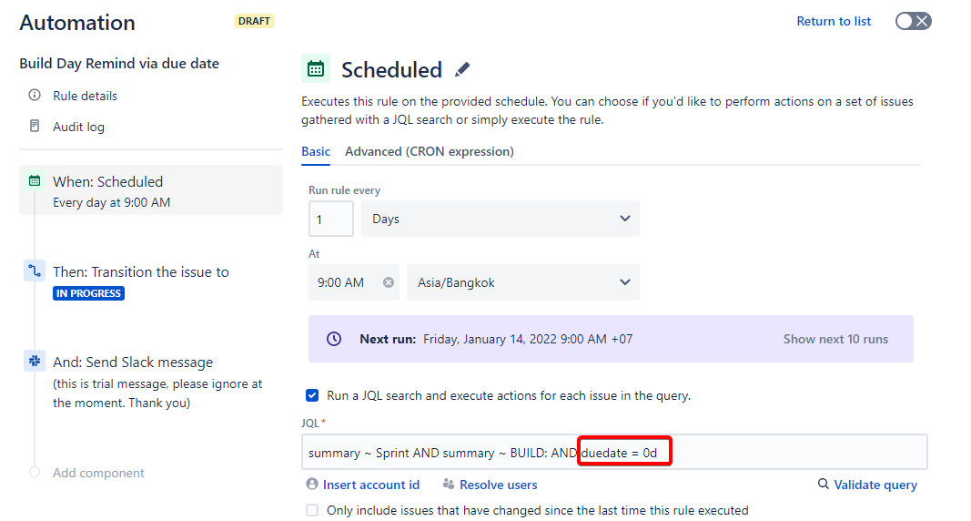
Task: Check Only include issues that have changed
Action: pyautogui.click(x=312, y=510)
